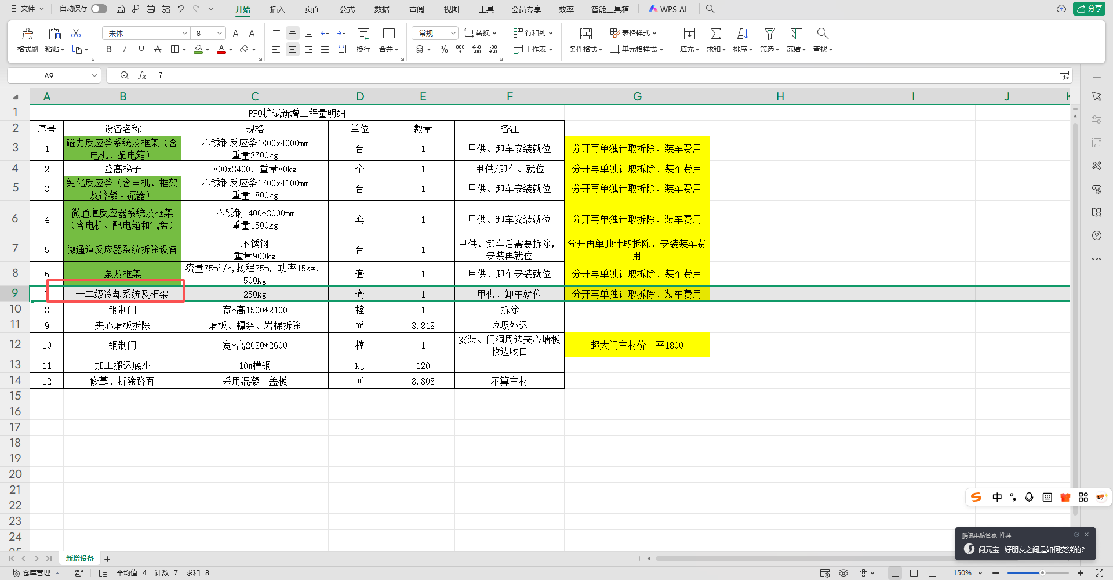Select the 新增设备 sheet tab
The width and height of the screenshot is (1113, 580).
[80, 559]
